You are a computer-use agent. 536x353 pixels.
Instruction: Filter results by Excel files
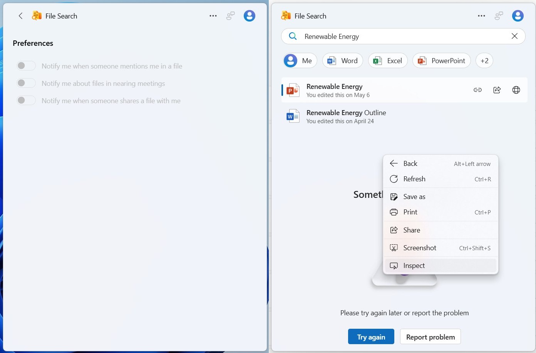388,60
